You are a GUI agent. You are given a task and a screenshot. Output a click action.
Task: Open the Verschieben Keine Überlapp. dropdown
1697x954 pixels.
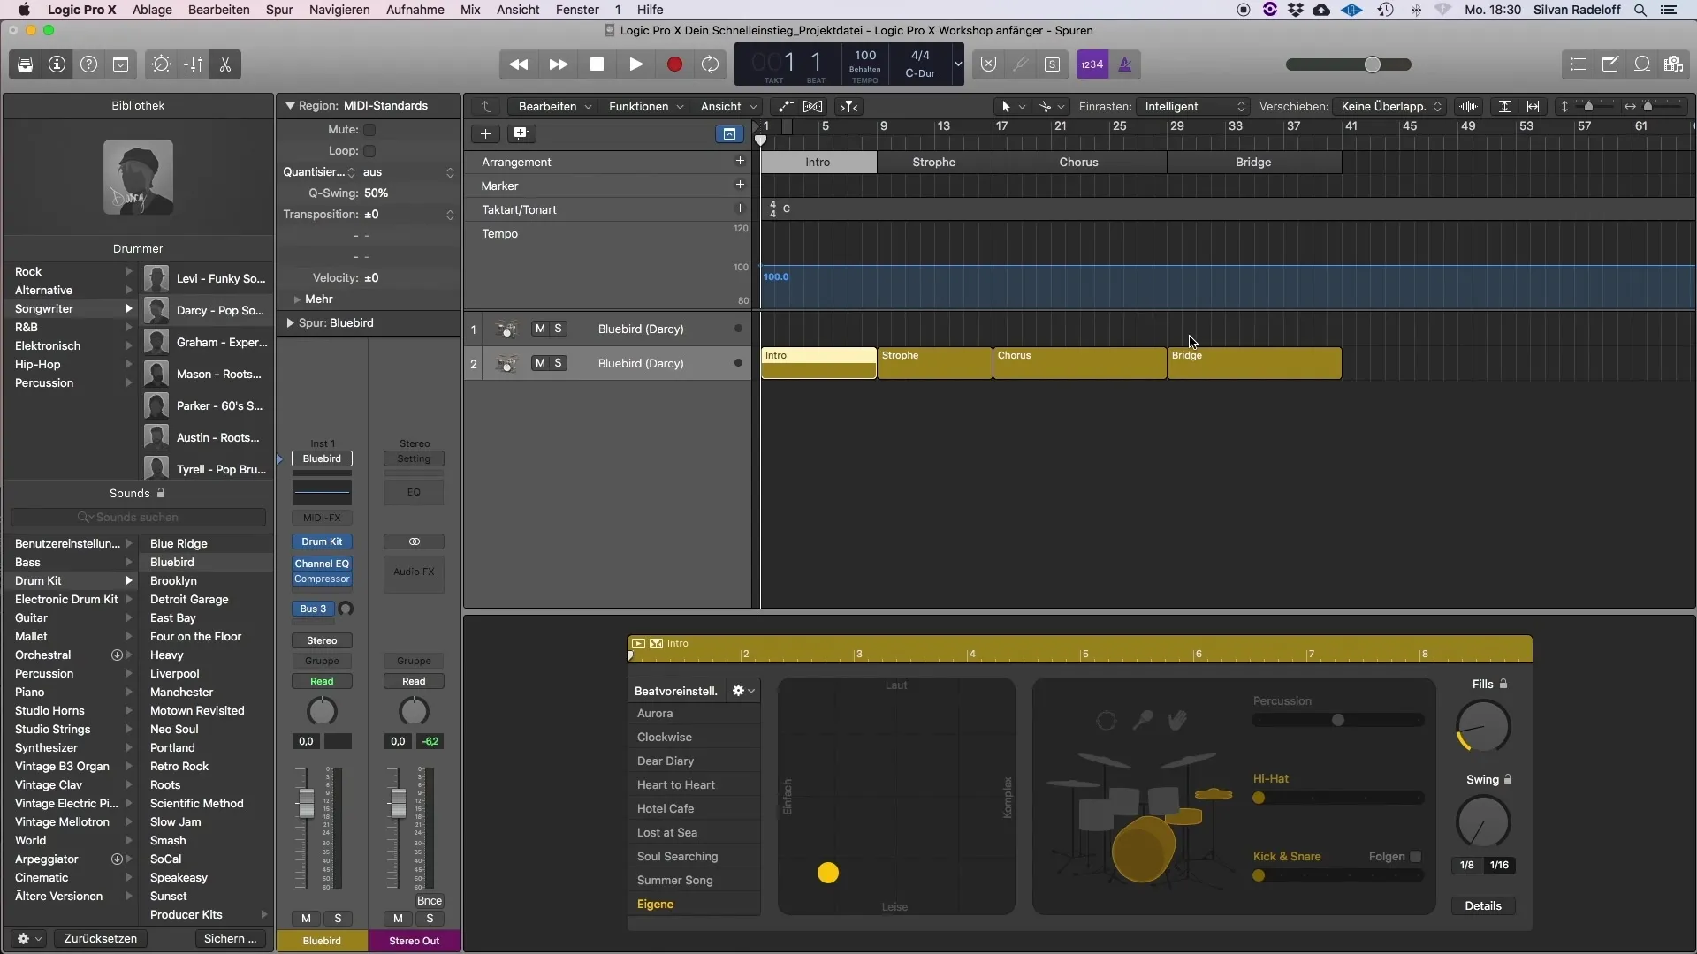(x=1390, y=106)
